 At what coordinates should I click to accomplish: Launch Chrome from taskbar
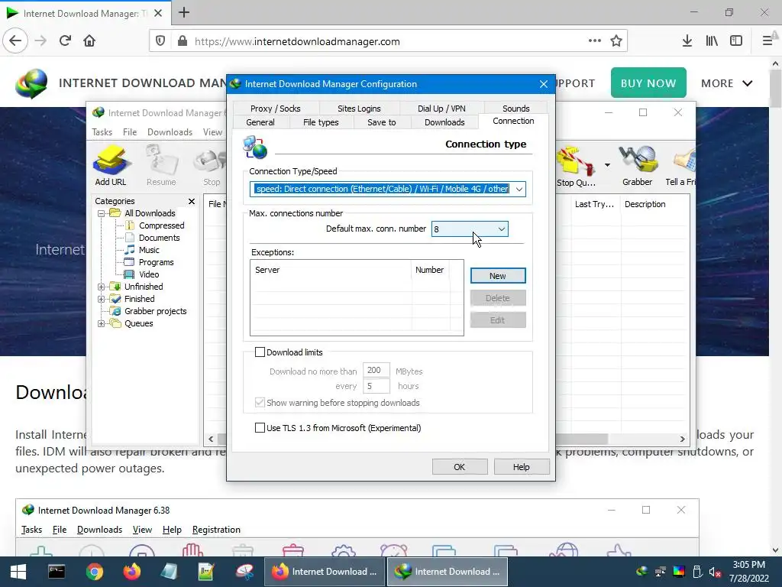click(94, 572)
